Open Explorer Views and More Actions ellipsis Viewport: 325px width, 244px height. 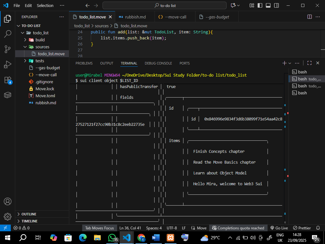(62, 17)
